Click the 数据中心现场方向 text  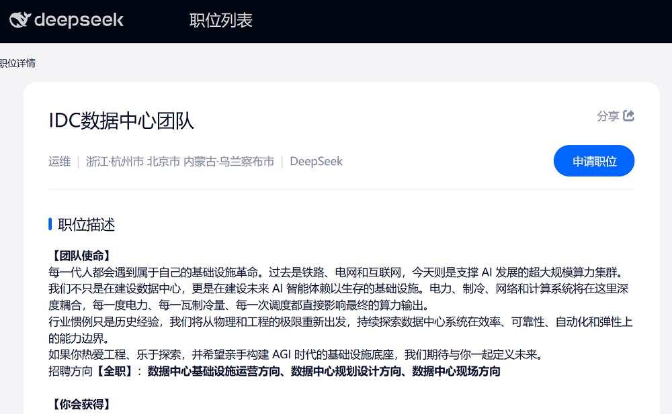pyautogui.click(x=456, y=371)
